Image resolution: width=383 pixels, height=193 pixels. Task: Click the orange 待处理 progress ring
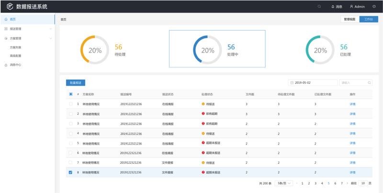[x=95, y=50]
